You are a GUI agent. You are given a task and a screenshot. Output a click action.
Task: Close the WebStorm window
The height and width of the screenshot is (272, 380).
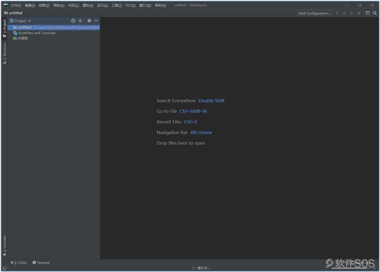click(372, 5)
